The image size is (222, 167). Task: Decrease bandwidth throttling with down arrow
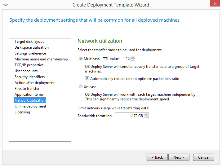click(x=146, y=117)
